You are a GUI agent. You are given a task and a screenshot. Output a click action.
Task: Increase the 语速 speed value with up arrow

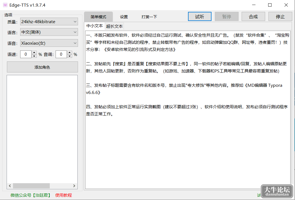[34, 53]
